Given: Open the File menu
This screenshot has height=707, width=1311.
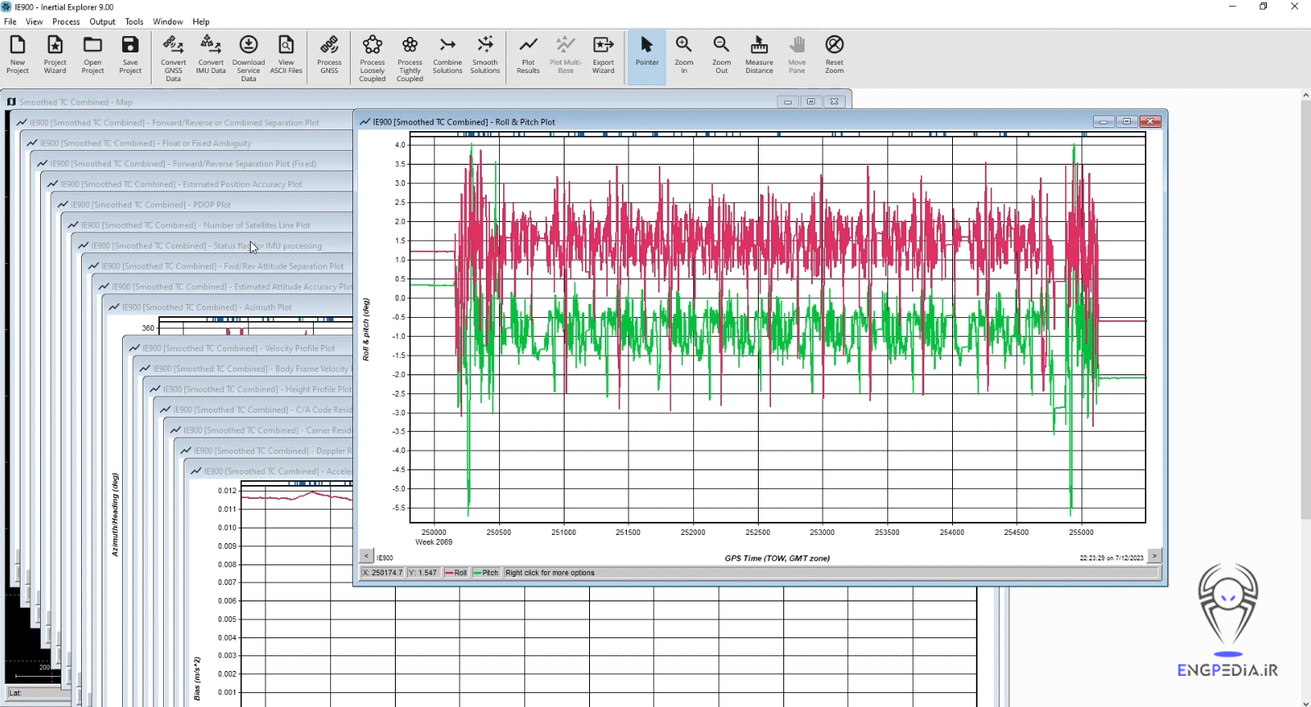Looking at the screenshot, I should (10, 21).
